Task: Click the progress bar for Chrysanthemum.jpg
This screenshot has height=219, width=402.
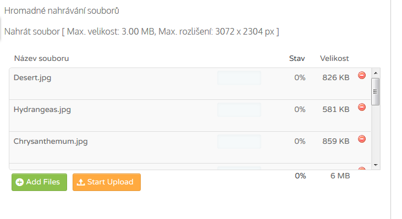Action: 239,142
